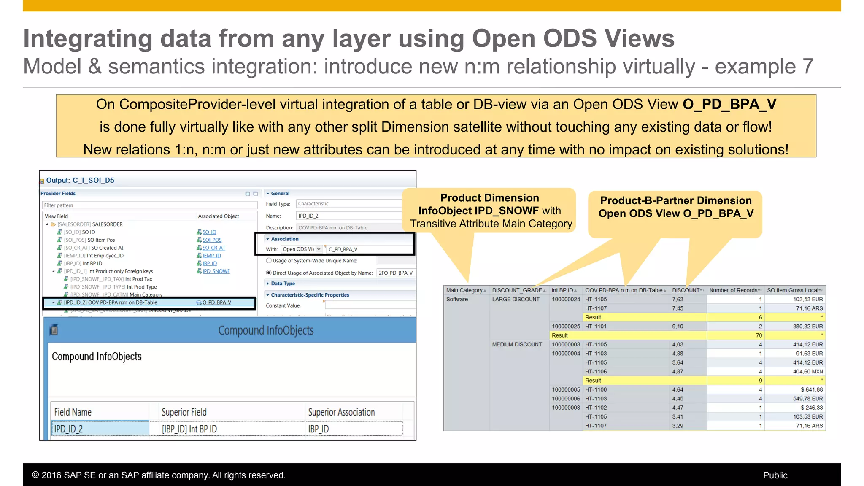Open the SO_CR_AT associated object link

[214, 248]
